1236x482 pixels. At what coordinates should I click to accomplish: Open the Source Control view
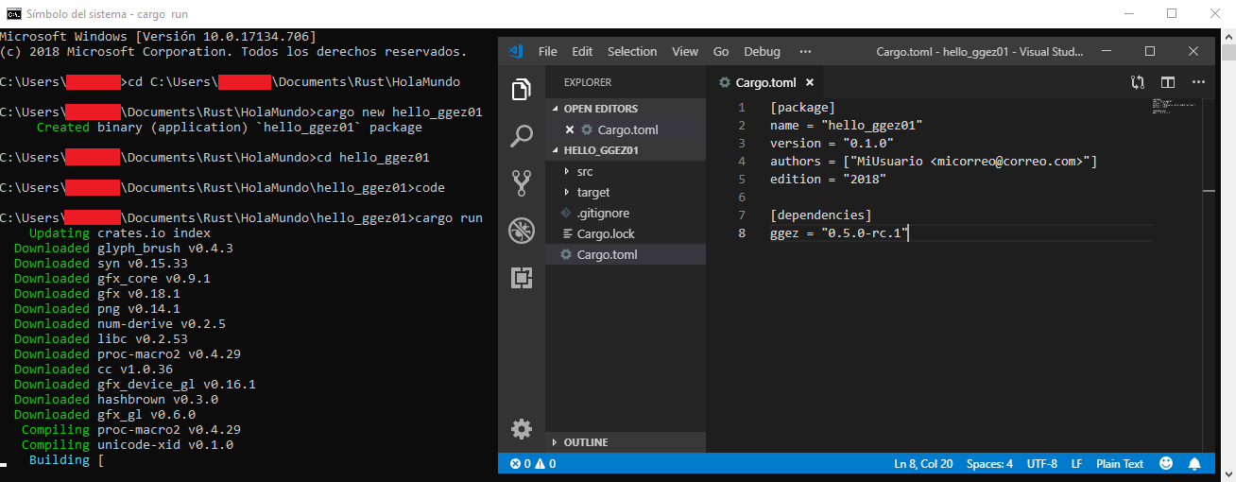coord(521,182)
